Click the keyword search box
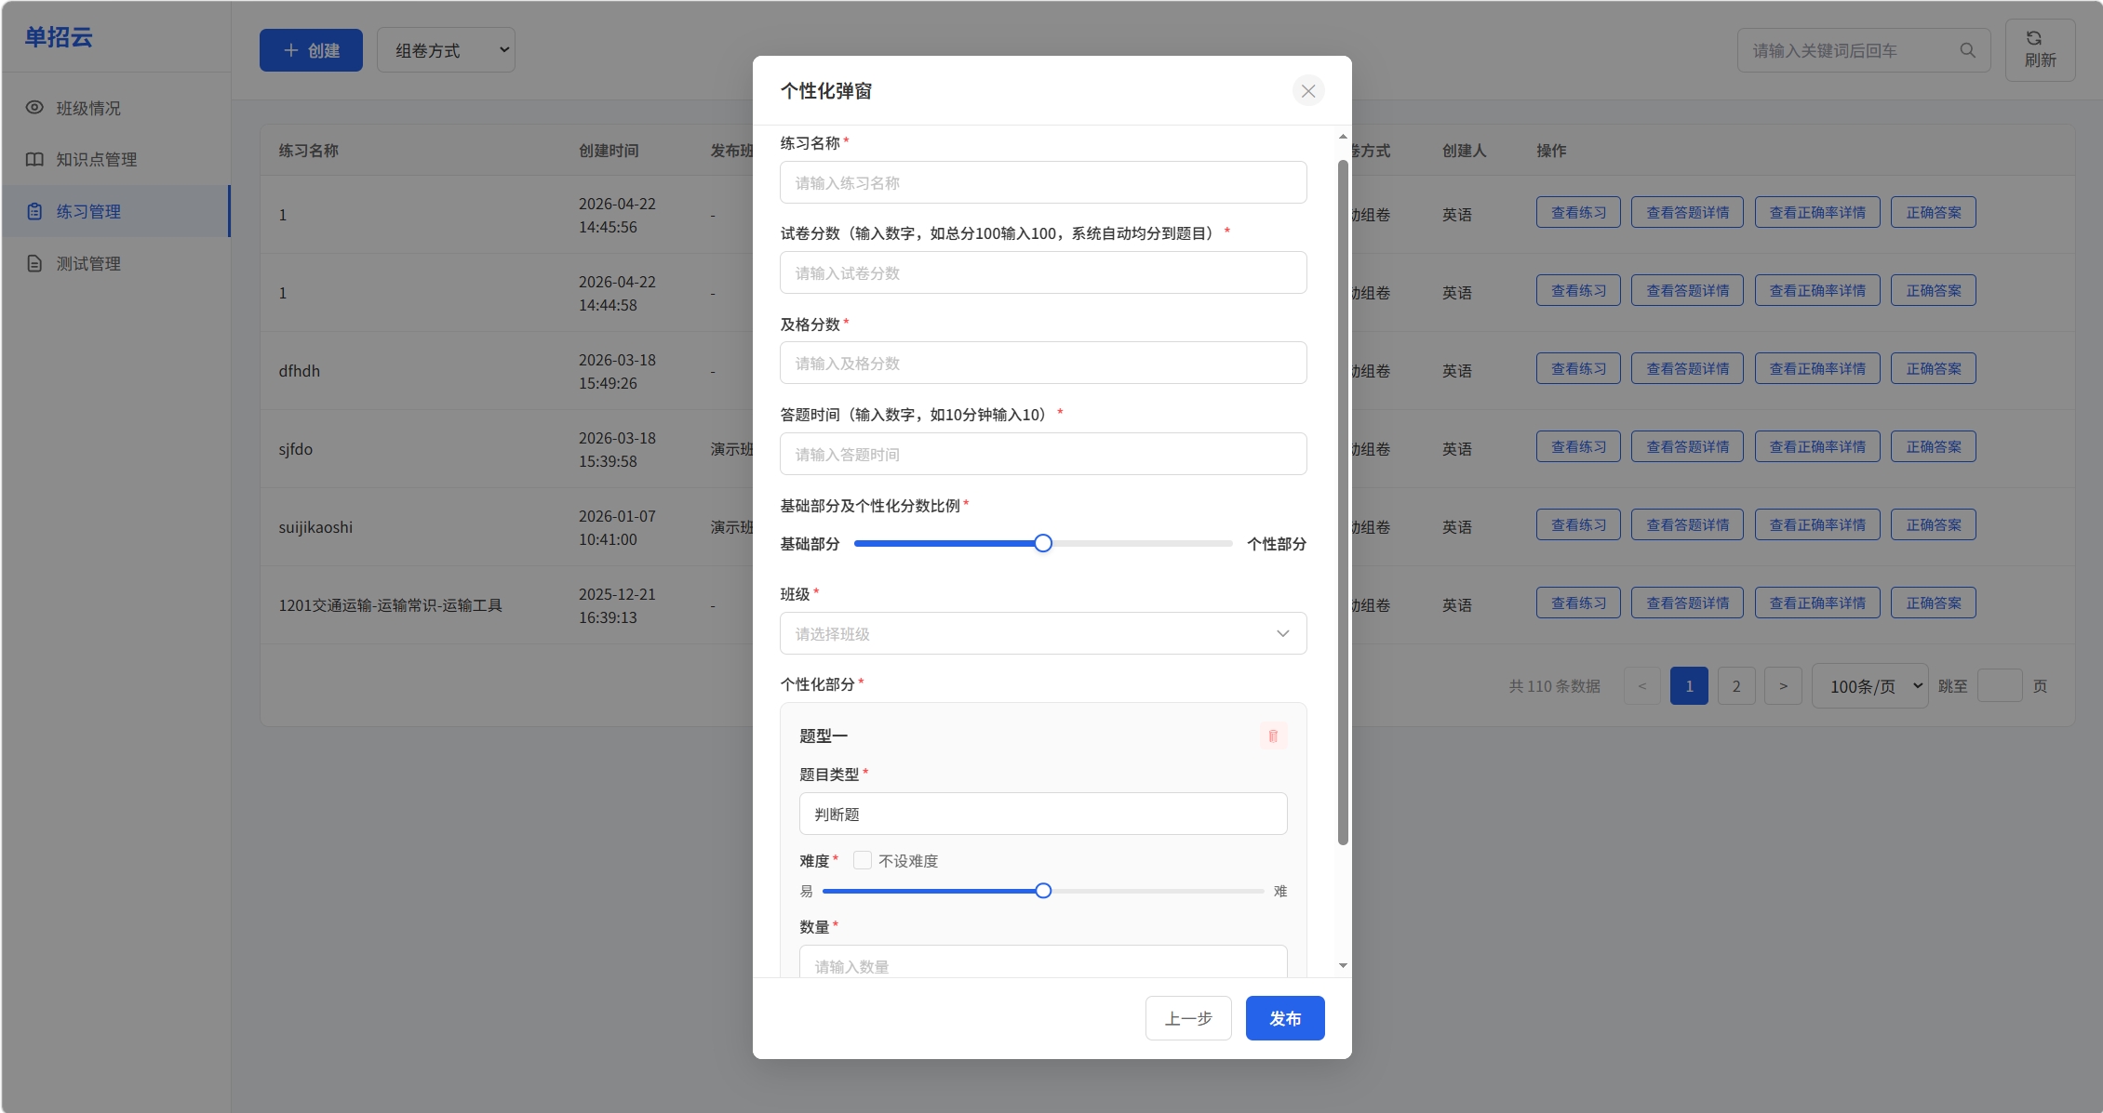 (x=1863, y=50)
